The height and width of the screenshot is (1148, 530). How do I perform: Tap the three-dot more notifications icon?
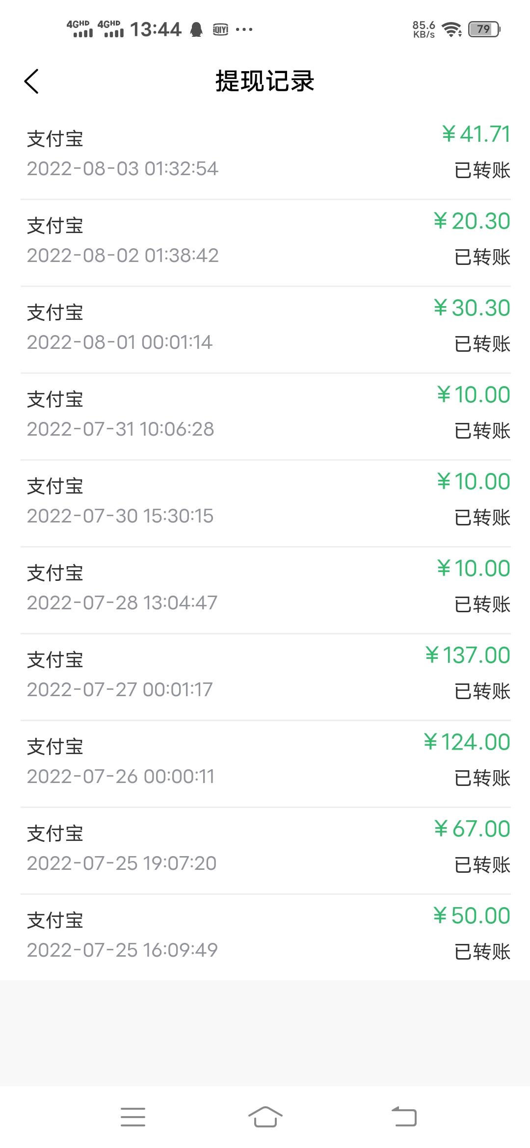(244, 29)
